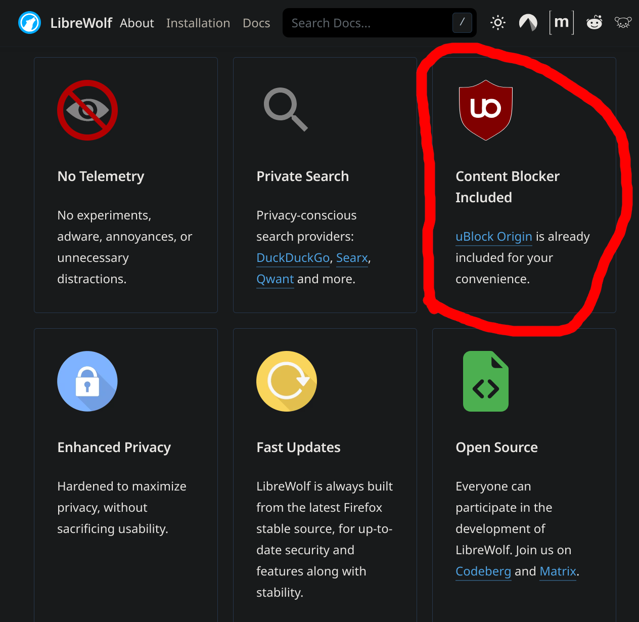Click the Enhanced Privacy padlock icon
This screenshot has height=622, width=639.
click(x=87, y=381)
